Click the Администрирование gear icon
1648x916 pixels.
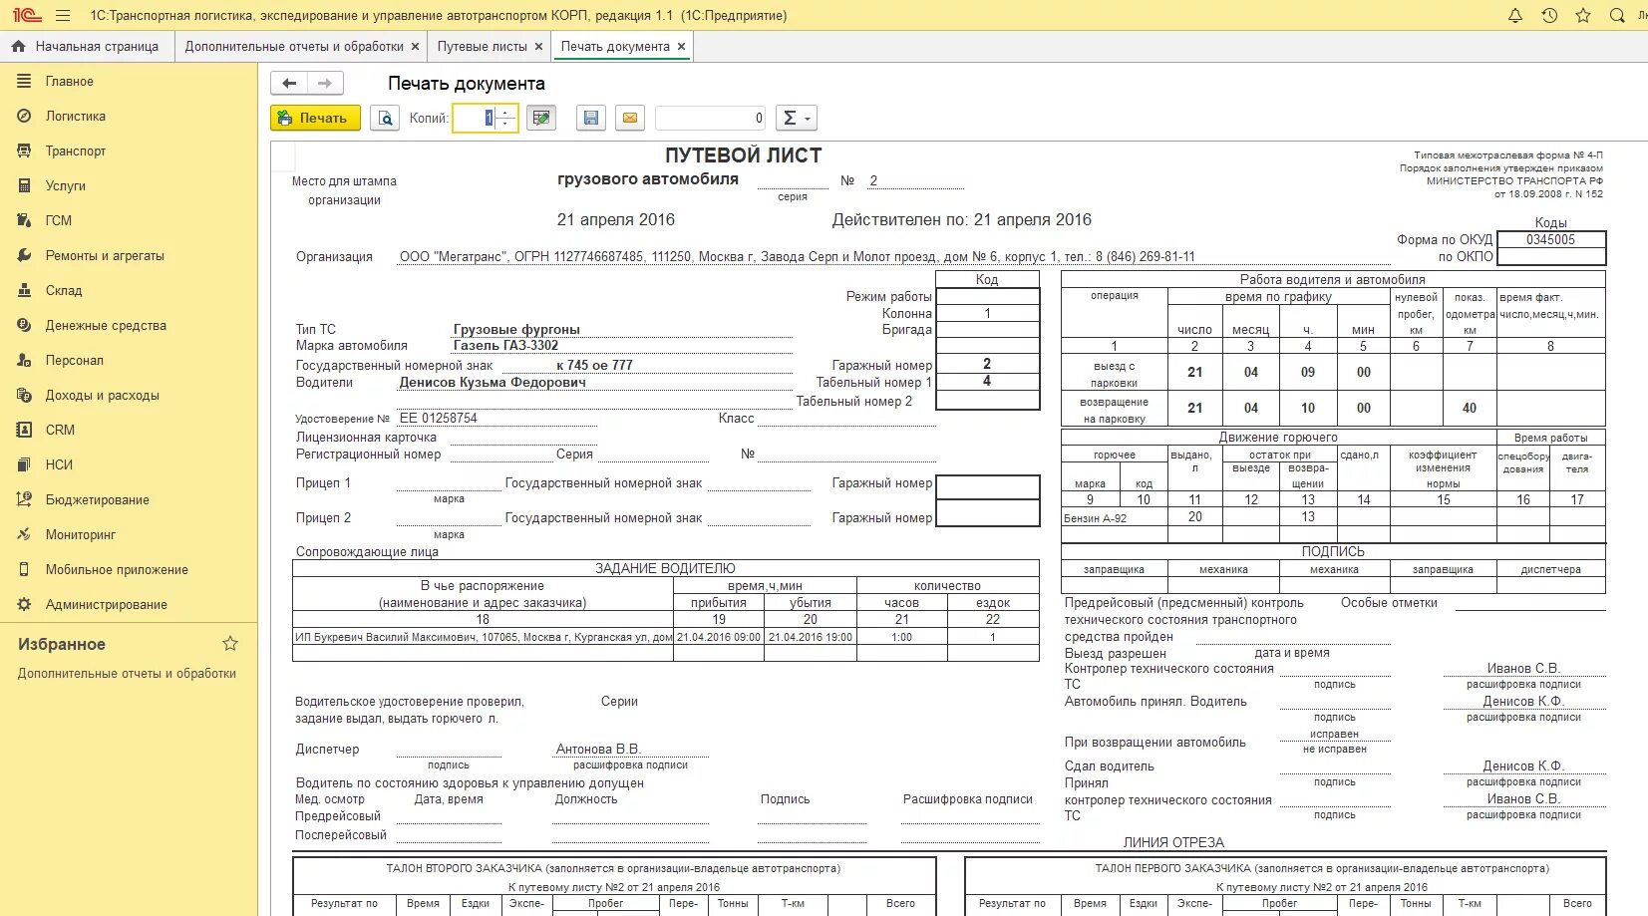(x=24, y=605)
